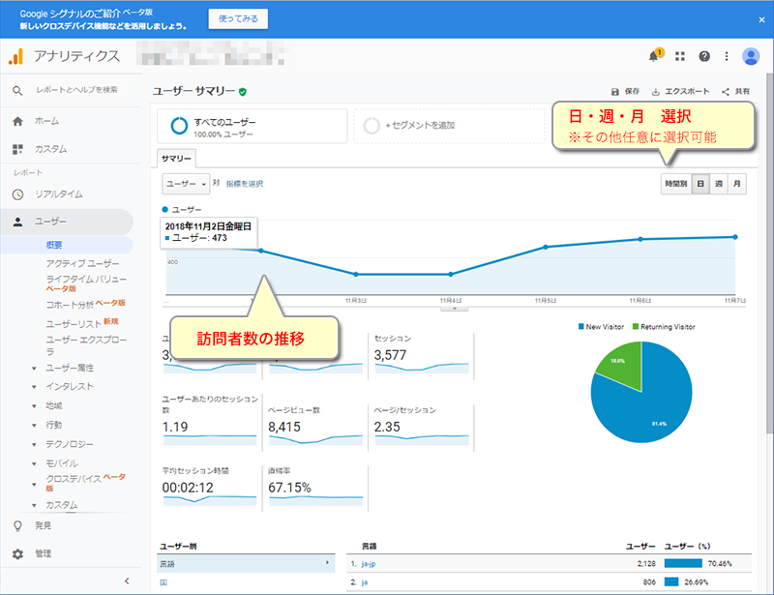
Task: Select the 月 time granularity toggle
Action: (x=737, y=183)
